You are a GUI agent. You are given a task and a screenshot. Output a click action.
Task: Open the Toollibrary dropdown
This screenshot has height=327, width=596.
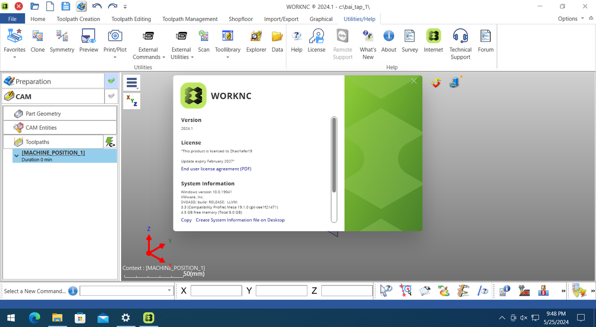[x=228, y=57]
